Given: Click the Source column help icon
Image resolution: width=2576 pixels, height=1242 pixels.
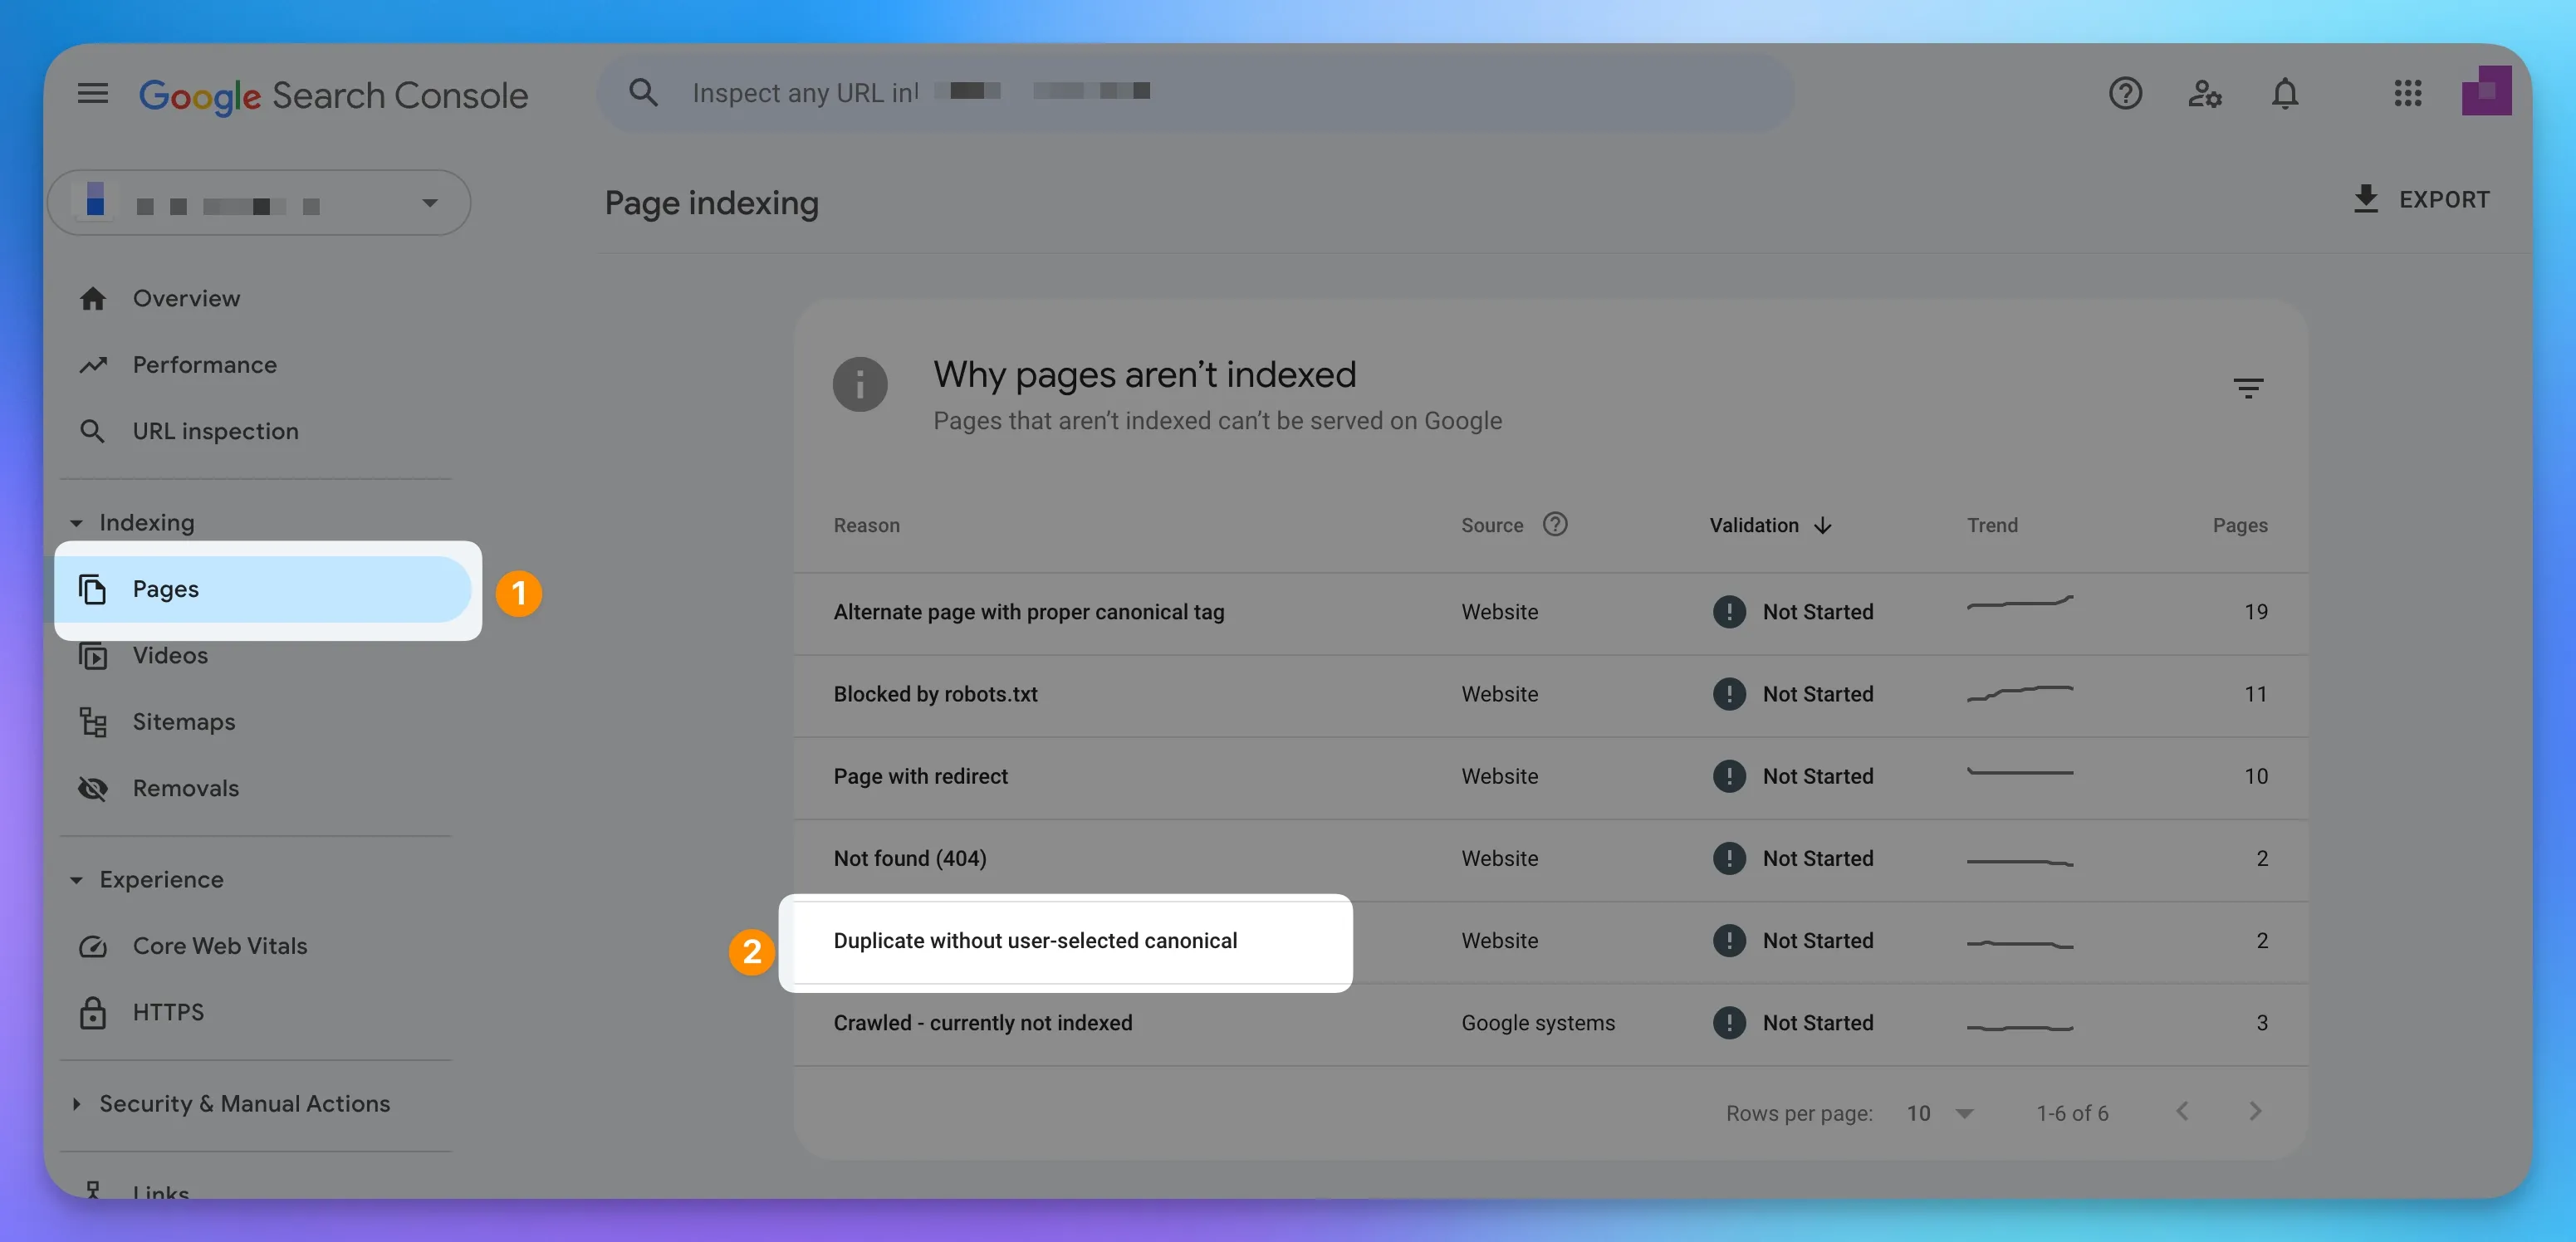Looking at the screenshot, I should pyautogui.click(x=1556, y=524).
